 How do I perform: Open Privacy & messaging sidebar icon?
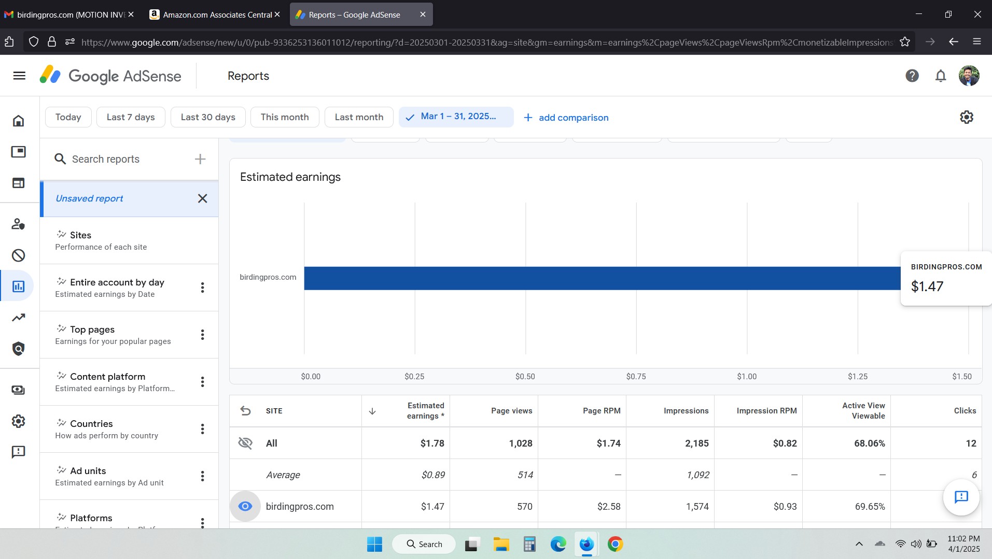[19, 224]
